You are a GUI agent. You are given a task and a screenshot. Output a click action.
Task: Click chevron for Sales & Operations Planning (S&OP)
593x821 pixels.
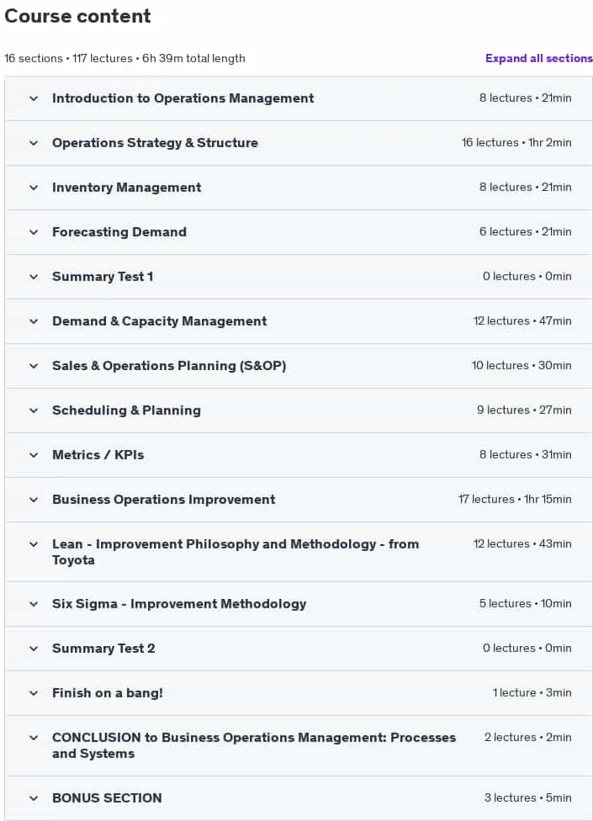(34, 366)
